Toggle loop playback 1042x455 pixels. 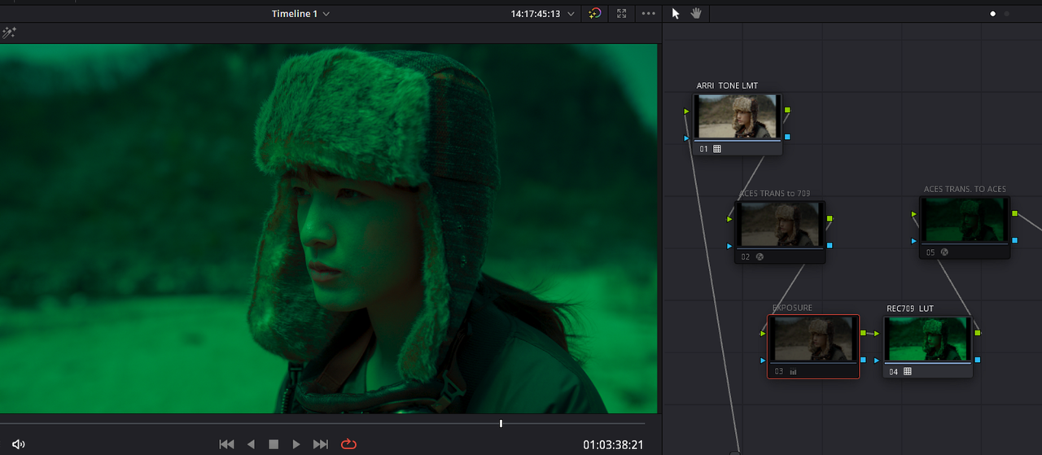tap(349, 444)
